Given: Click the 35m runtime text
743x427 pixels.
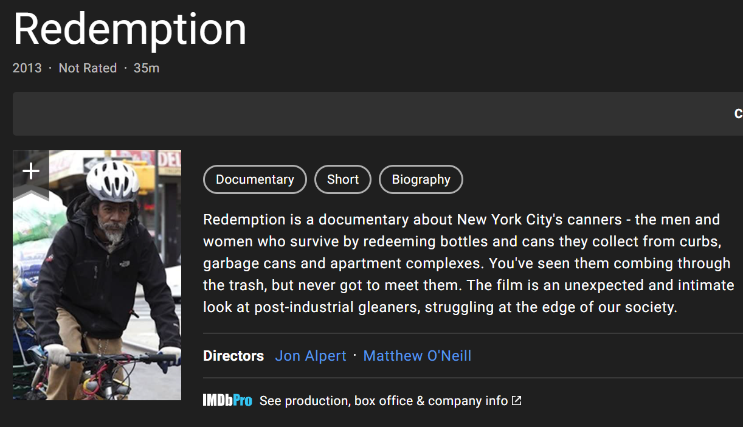Looking at the screenshot, I should coord(147,68).
